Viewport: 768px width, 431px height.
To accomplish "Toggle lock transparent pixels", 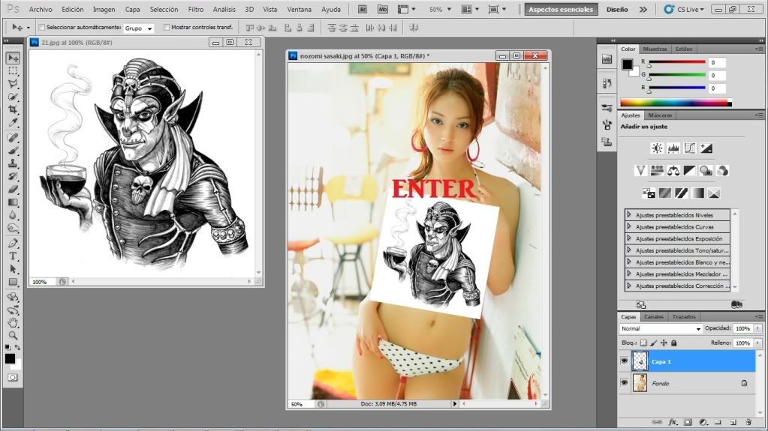I will pos(643,343).
